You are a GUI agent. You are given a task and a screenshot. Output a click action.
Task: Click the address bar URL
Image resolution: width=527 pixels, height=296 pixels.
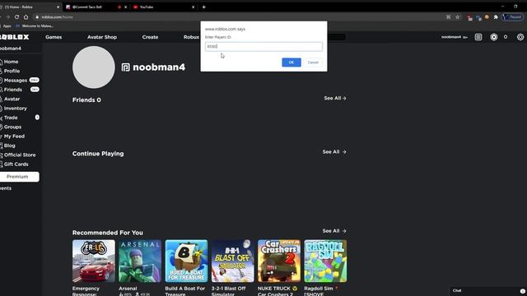pos(57,17)
